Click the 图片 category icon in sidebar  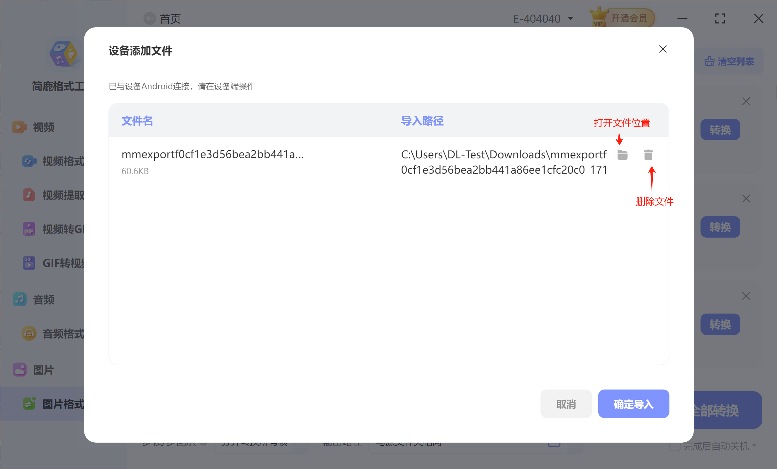[x=19, y=370]
